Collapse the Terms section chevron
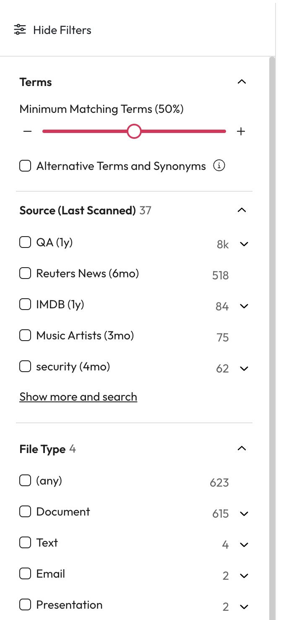The image size is (281, 620). (242, 82)
